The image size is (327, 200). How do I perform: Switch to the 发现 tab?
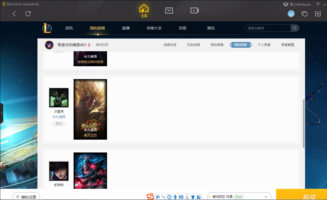182,28
